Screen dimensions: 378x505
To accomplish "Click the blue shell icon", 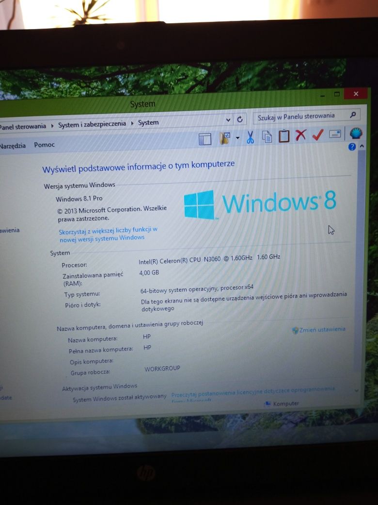I will [356, 133].
